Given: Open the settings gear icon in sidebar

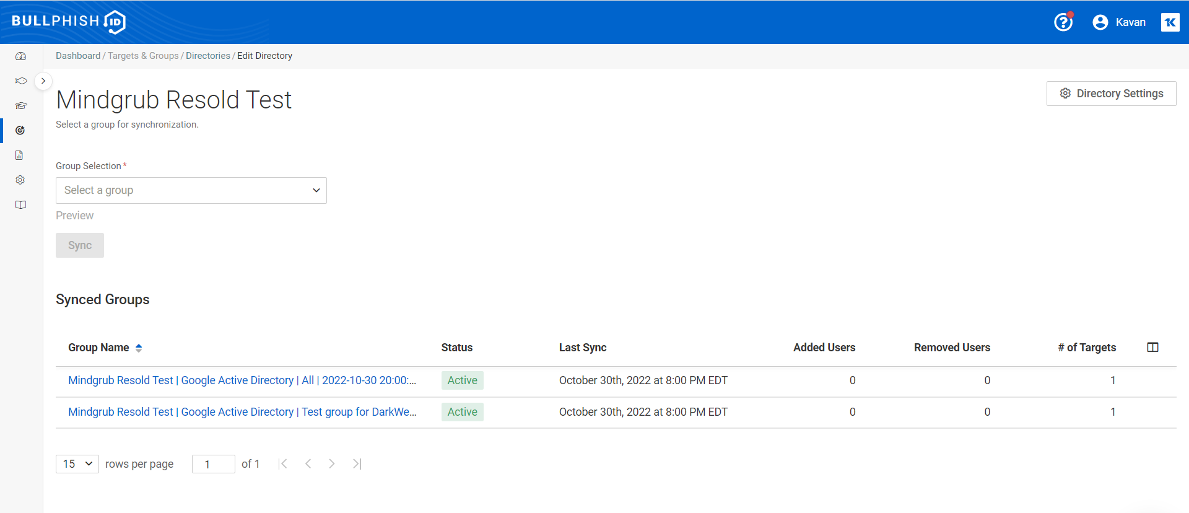Looking at the screenshot, I should (20, 180).
